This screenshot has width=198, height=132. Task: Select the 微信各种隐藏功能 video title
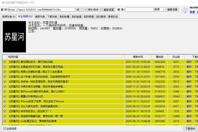(x=35, y=116)
